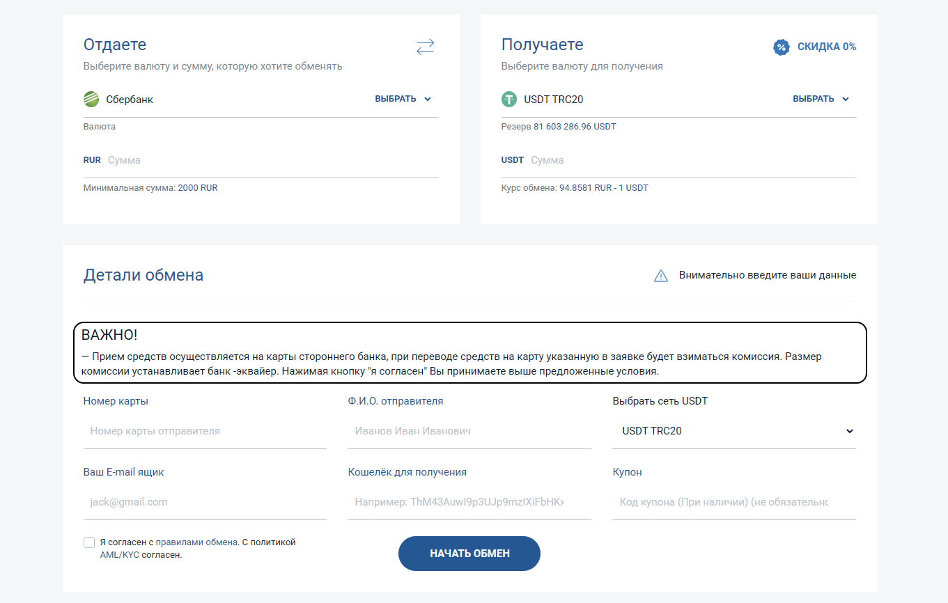948x603 pixels.
Task: Open the AML/KYC policy link
Action: point(120,555)
